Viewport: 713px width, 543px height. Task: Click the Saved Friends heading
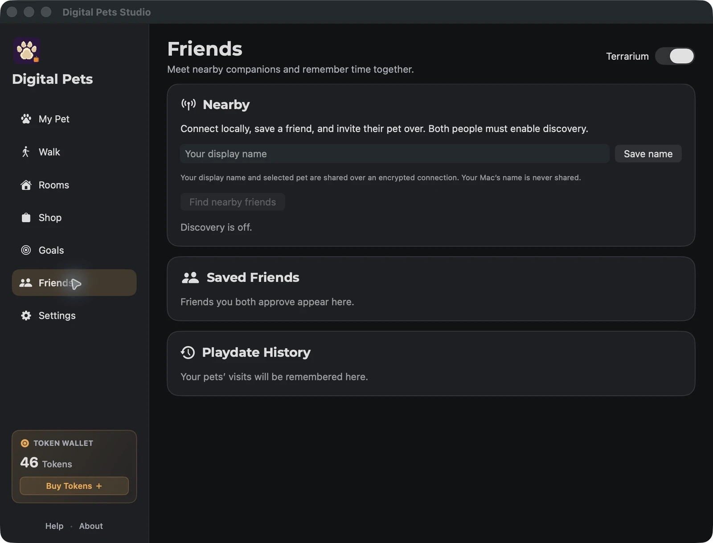coord(253,278)
